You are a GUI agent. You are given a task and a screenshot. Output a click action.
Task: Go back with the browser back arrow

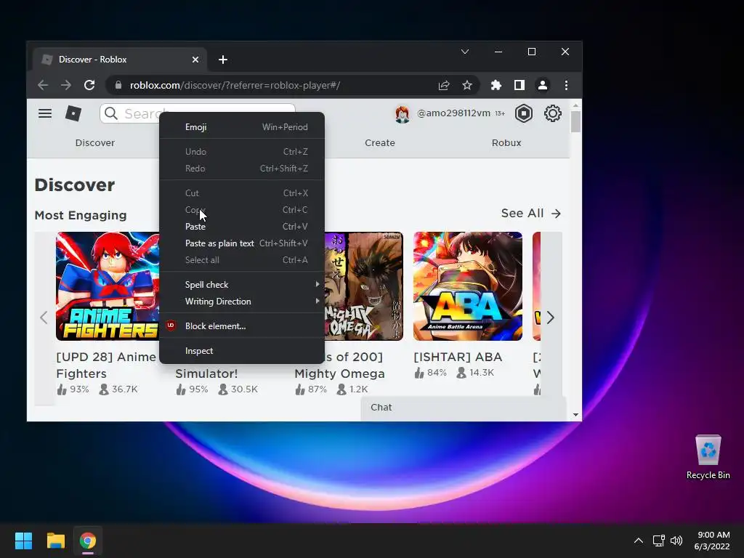(x=43, y=86)
